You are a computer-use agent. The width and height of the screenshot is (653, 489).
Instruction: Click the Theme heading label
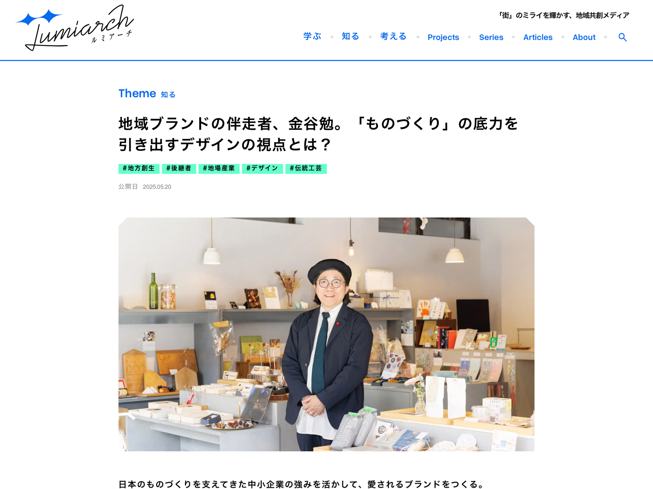tap(137, 93)
